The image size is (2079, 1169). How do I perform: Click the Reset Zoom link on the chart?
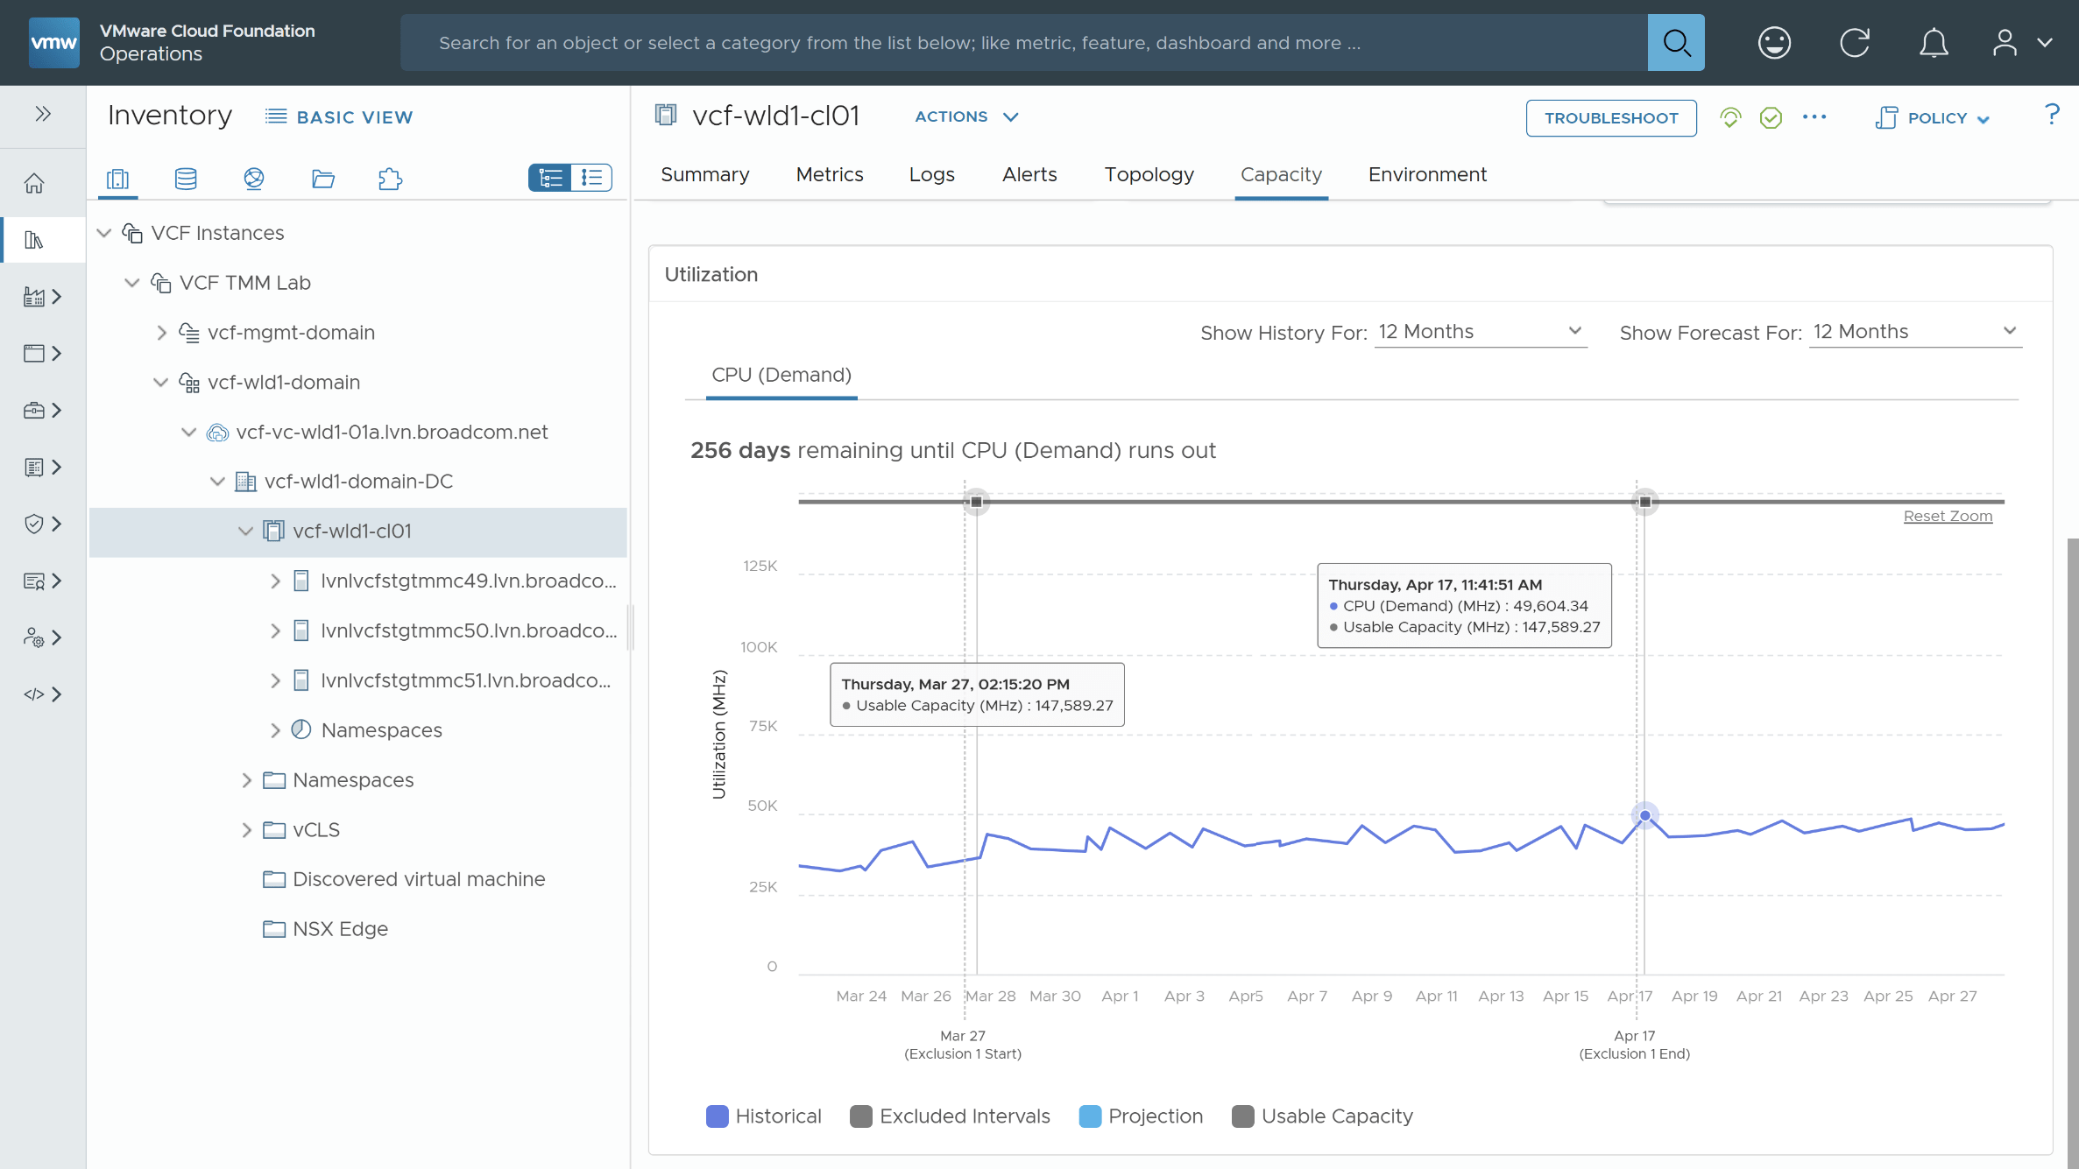pos(1948,516)
